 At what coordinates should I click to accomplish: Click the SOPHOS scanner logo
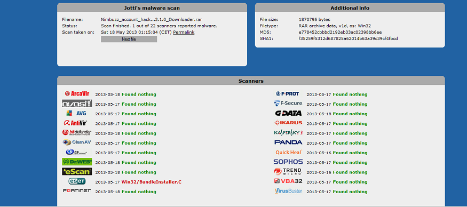[288, 162]
